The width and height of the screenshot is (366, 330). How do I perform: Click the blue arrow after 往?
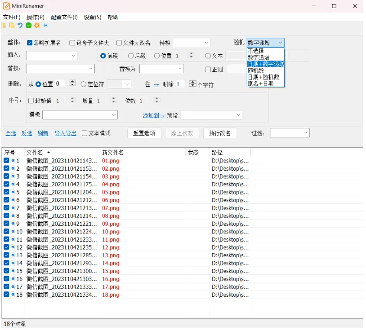point(156,85)
